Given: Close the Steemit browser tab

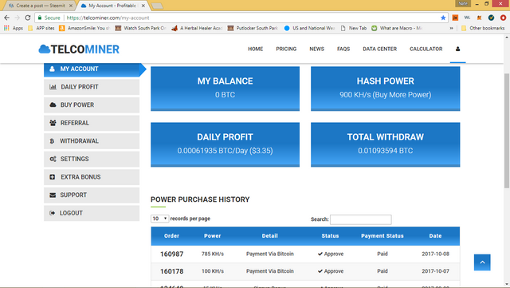Looking at the screenshot, I should (x=71, y=6).
